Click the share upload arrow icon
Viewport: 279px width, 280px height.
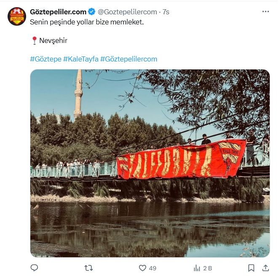pyautogui.click(x=266, y=268)
